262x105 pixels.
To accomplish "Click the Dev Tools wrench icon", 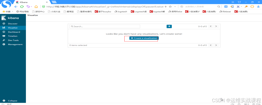I will pyautogui.click(x=4, y=40).
